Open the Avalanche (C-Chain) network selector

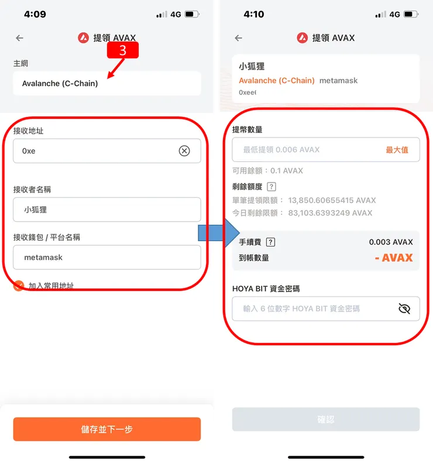pyautogui.click(x=107, y=83)
